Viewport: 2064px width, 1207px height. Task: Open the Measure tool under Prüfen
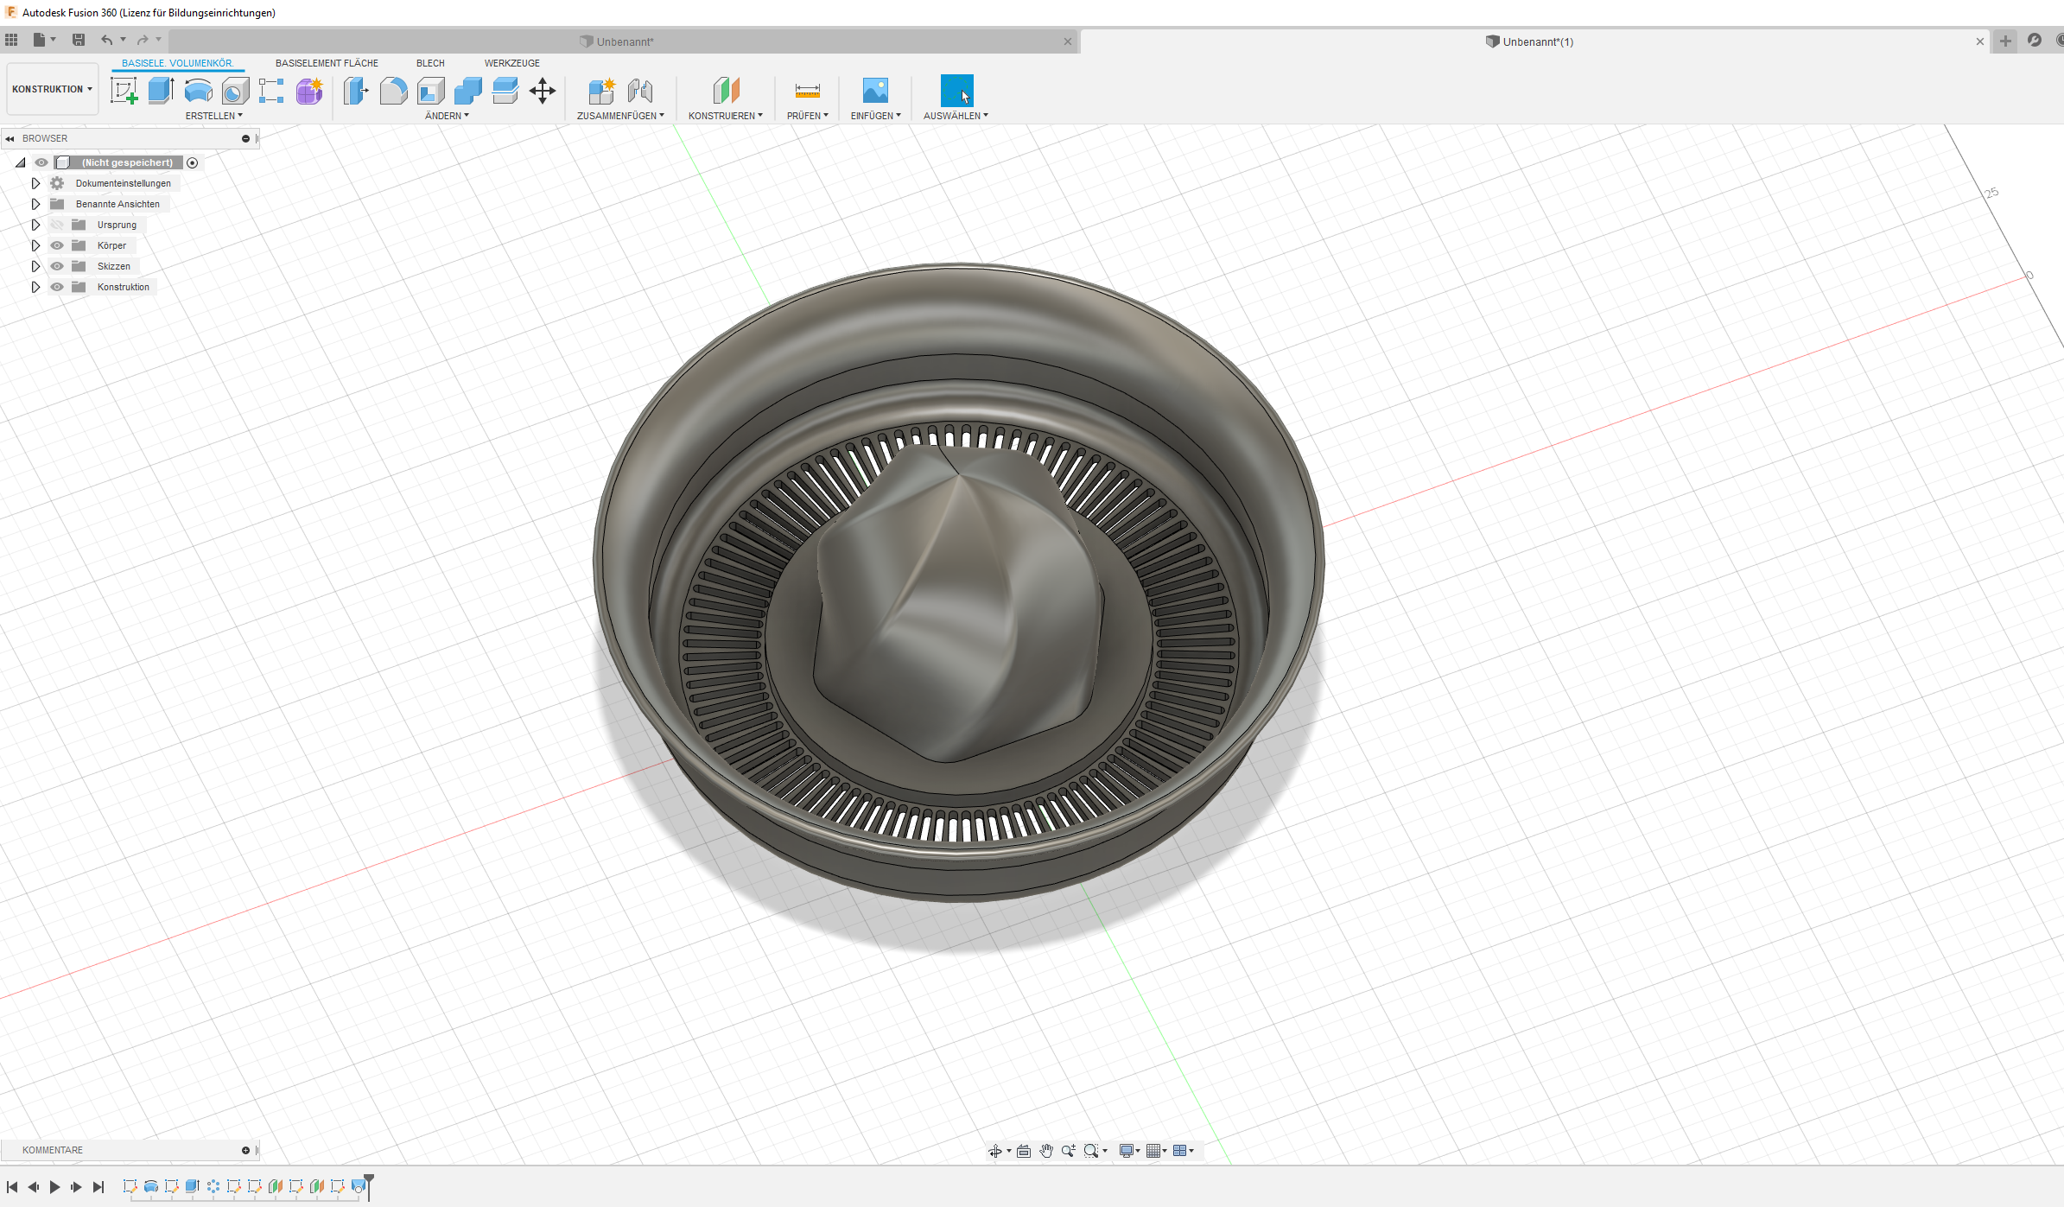(807, 91)
